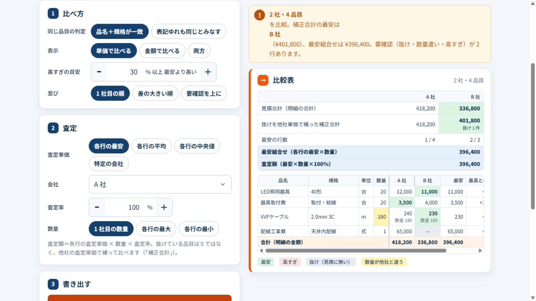Choose 単価で比べる display mode

coord(114,51)
